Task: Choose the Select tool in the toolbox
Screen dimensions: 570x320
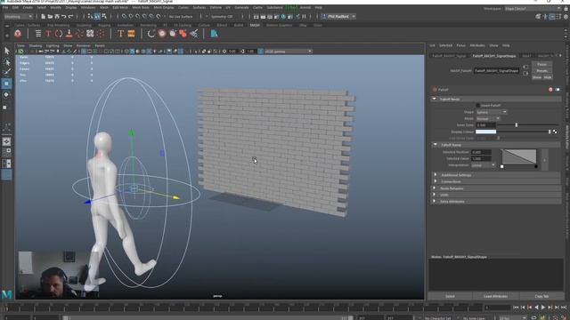Action: [6, 51]
